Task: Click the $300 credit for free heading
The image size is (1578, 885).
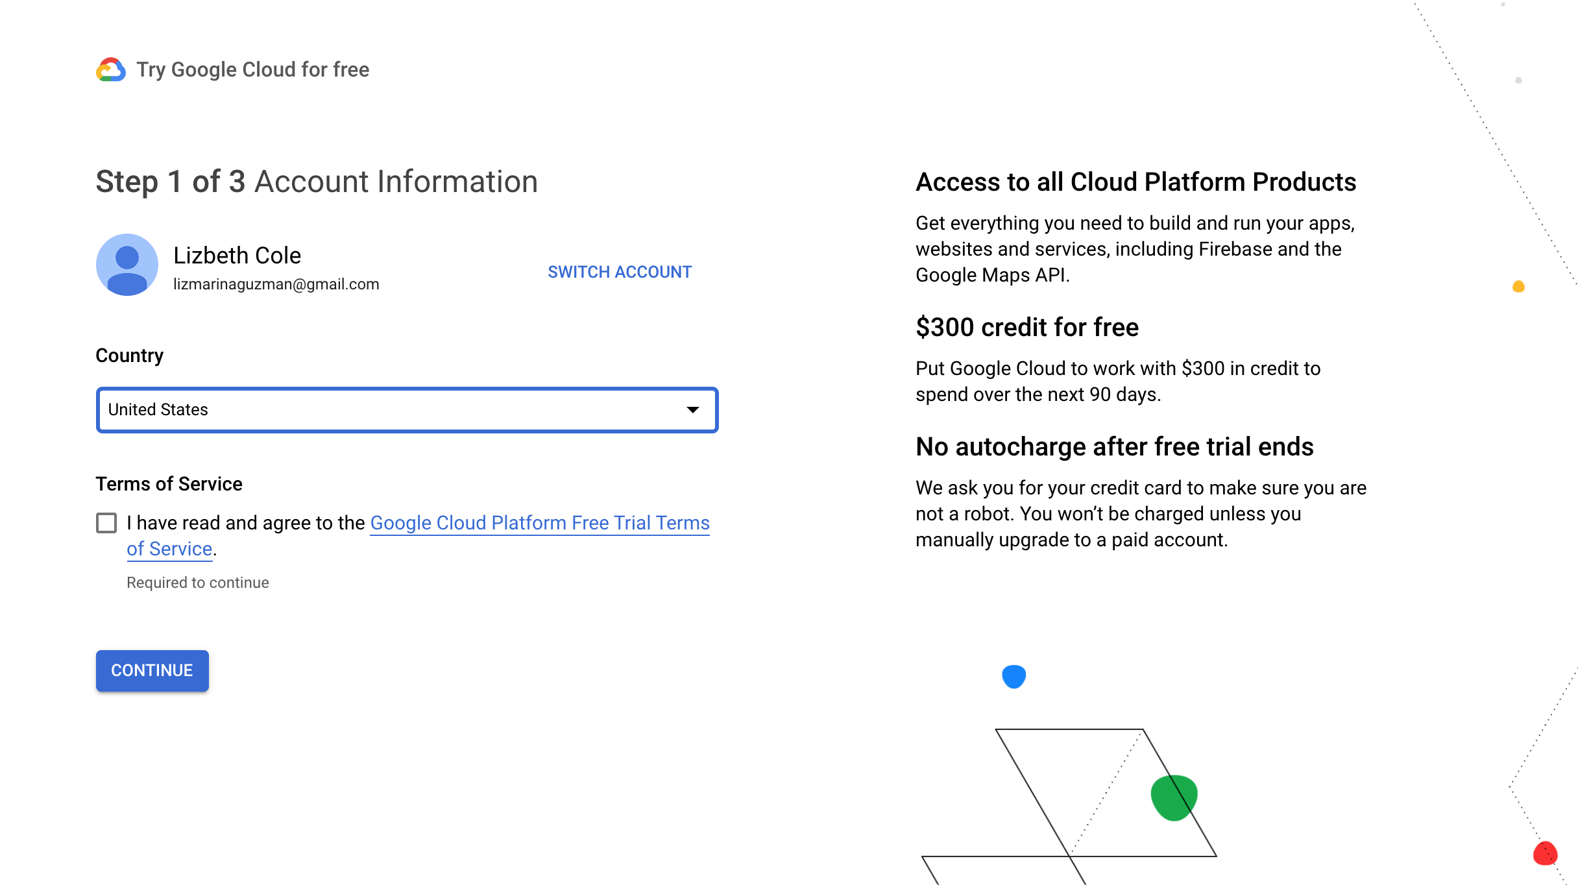Action: [x=1026, y=327]
